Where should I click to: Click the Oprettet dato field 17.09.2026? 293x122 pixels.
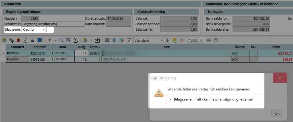tap(118, 18)
